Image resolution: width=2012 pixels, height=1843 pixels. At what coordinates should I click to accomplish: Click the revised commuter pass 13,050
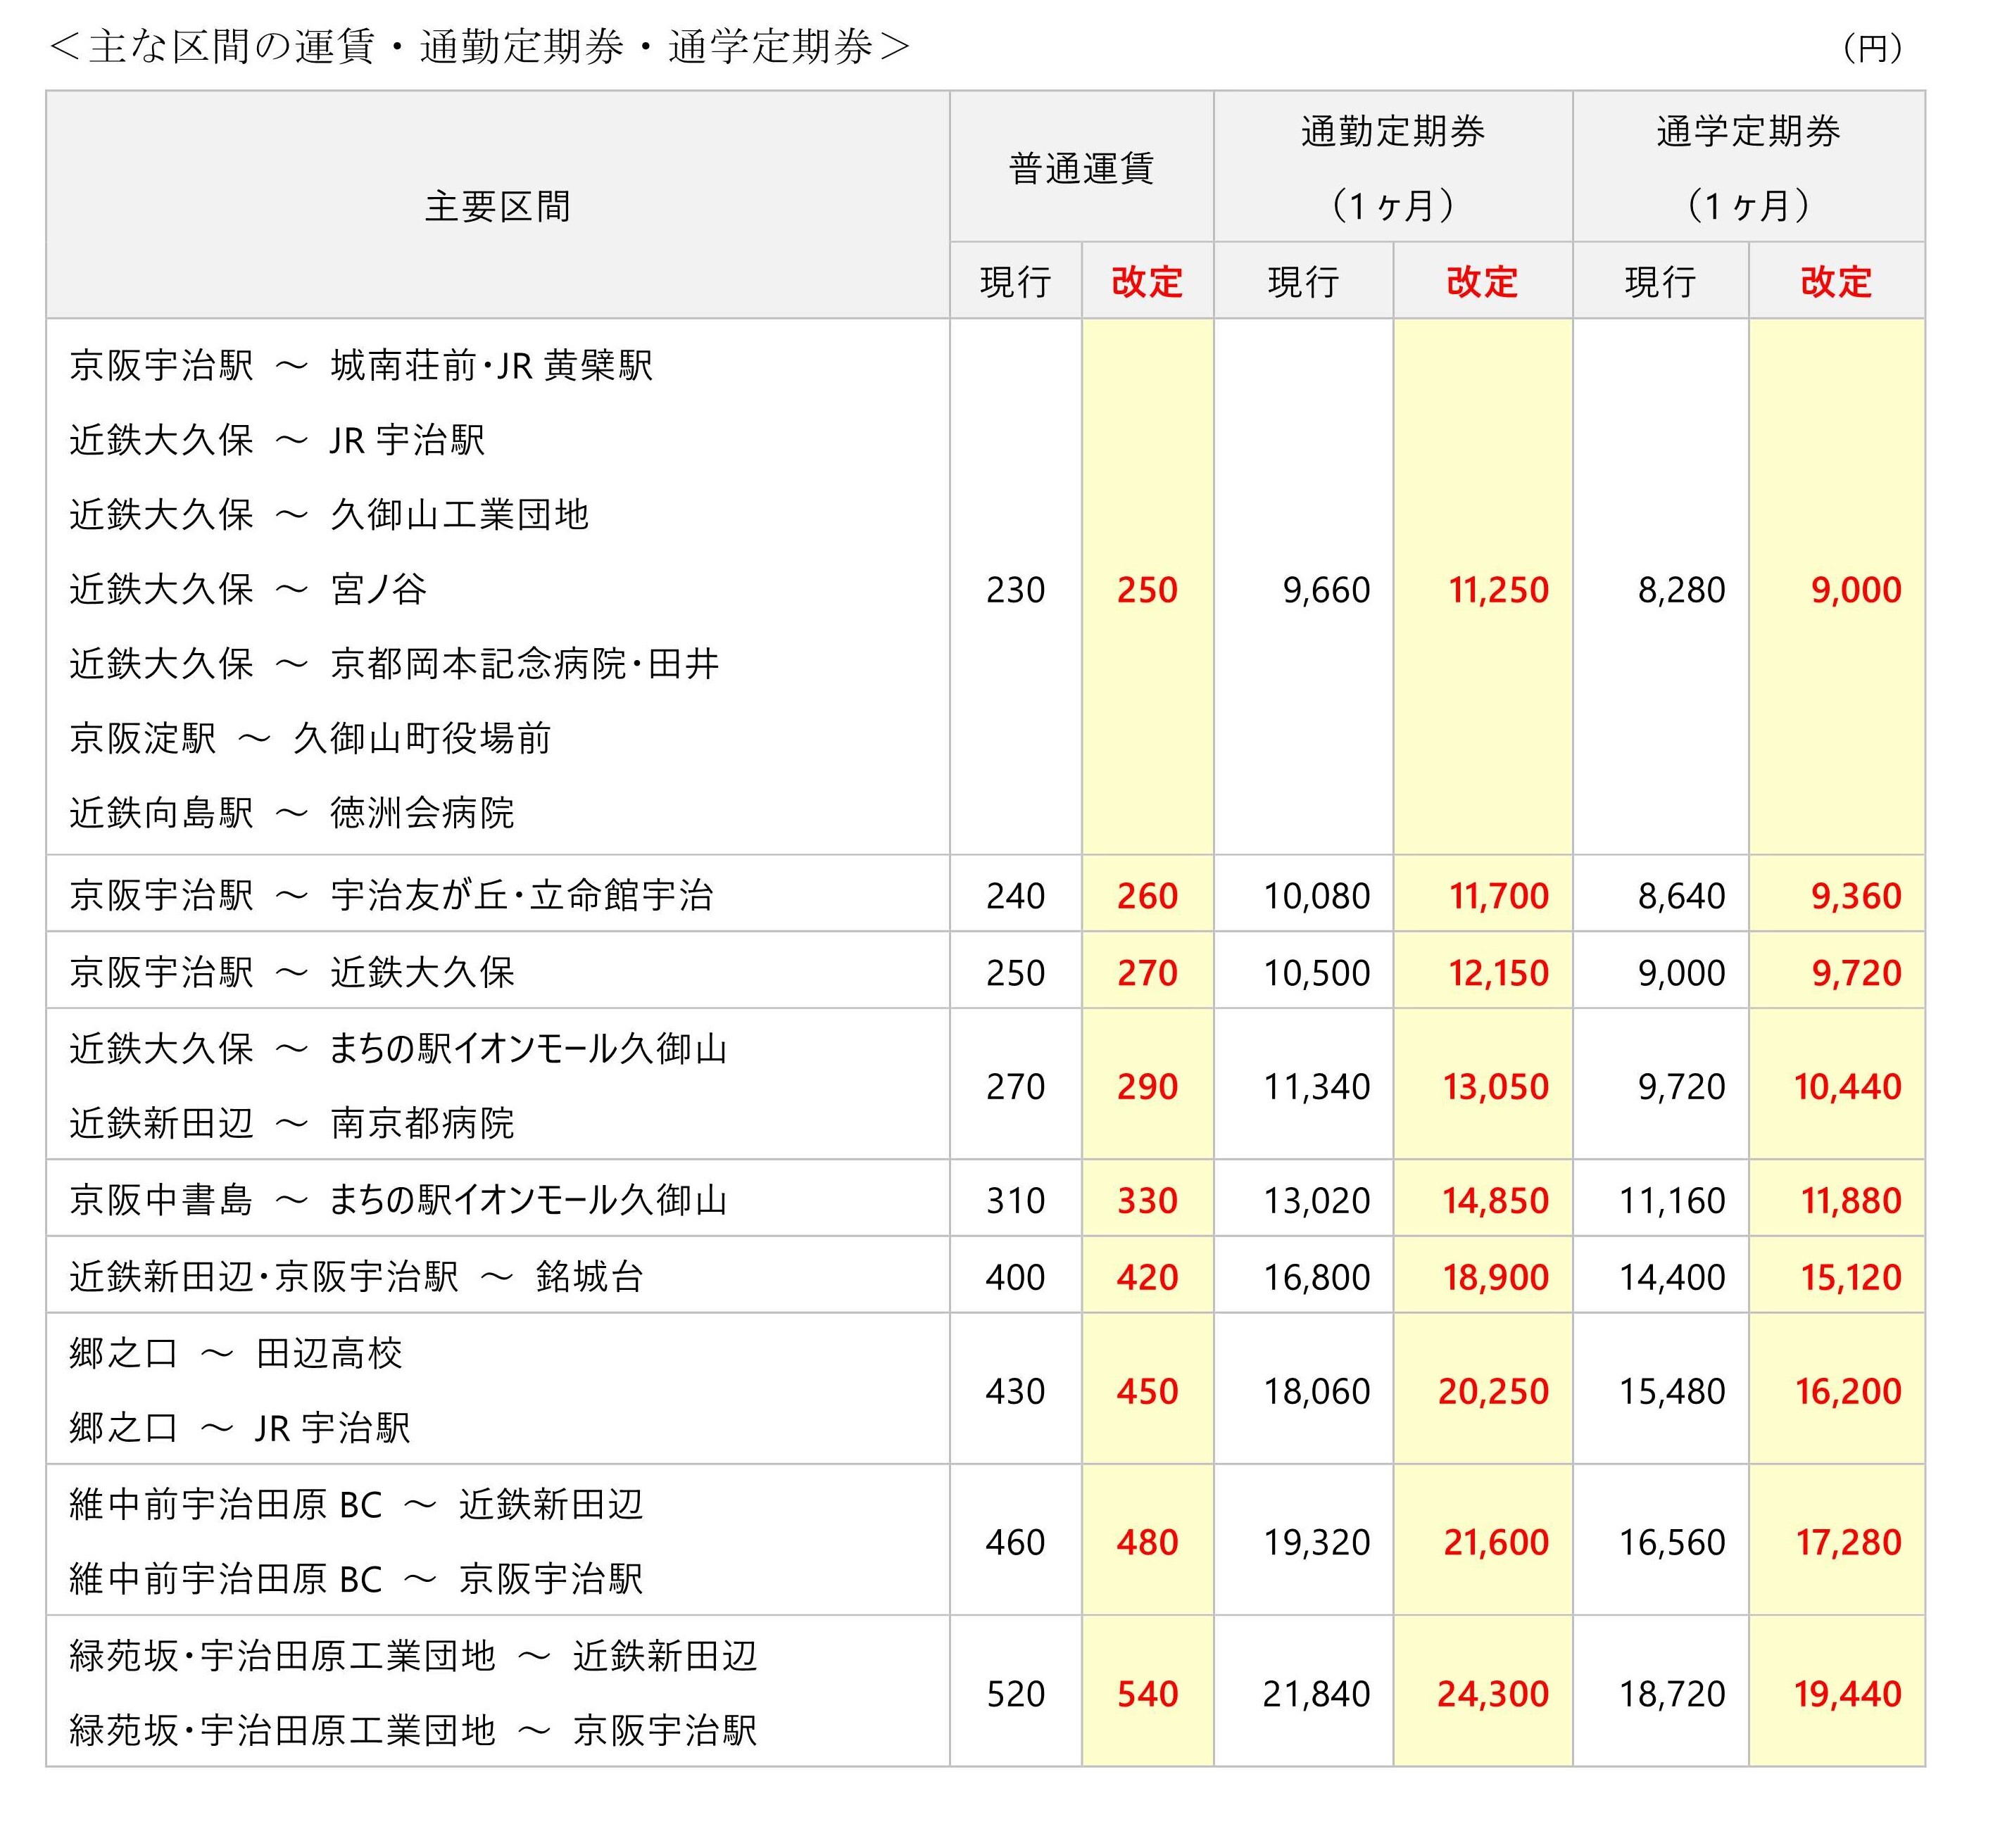(x=1496, y=1087)
